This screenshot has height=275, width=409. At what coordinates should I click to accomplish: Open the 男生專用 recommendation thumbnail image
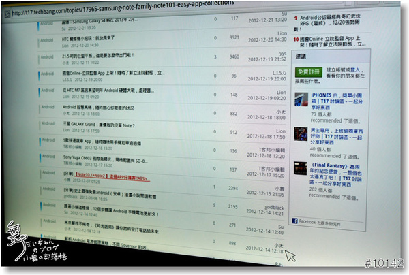pyautogui.click(x=301, y=133)
